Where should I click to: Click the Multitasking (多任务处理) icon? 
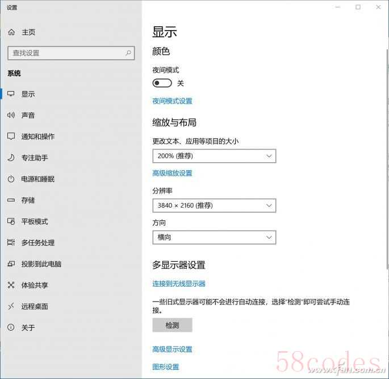coord(11,243)
